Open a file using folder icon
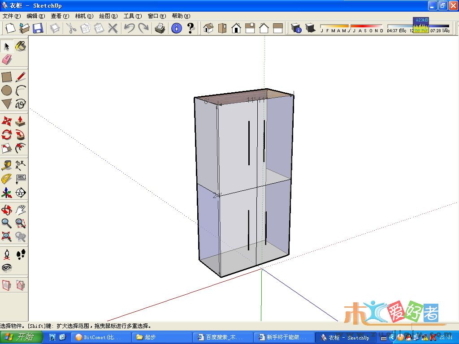 [x=24, y=28]
